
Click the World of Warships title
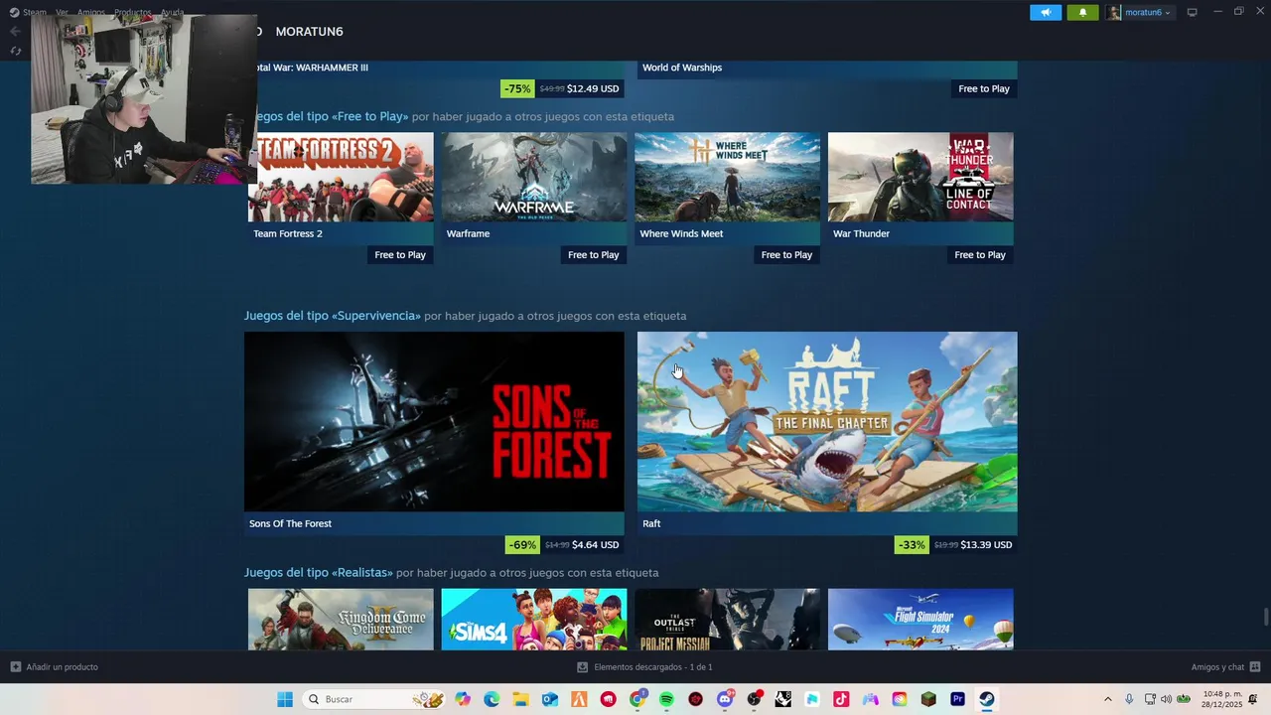click(x=682, y=68)
